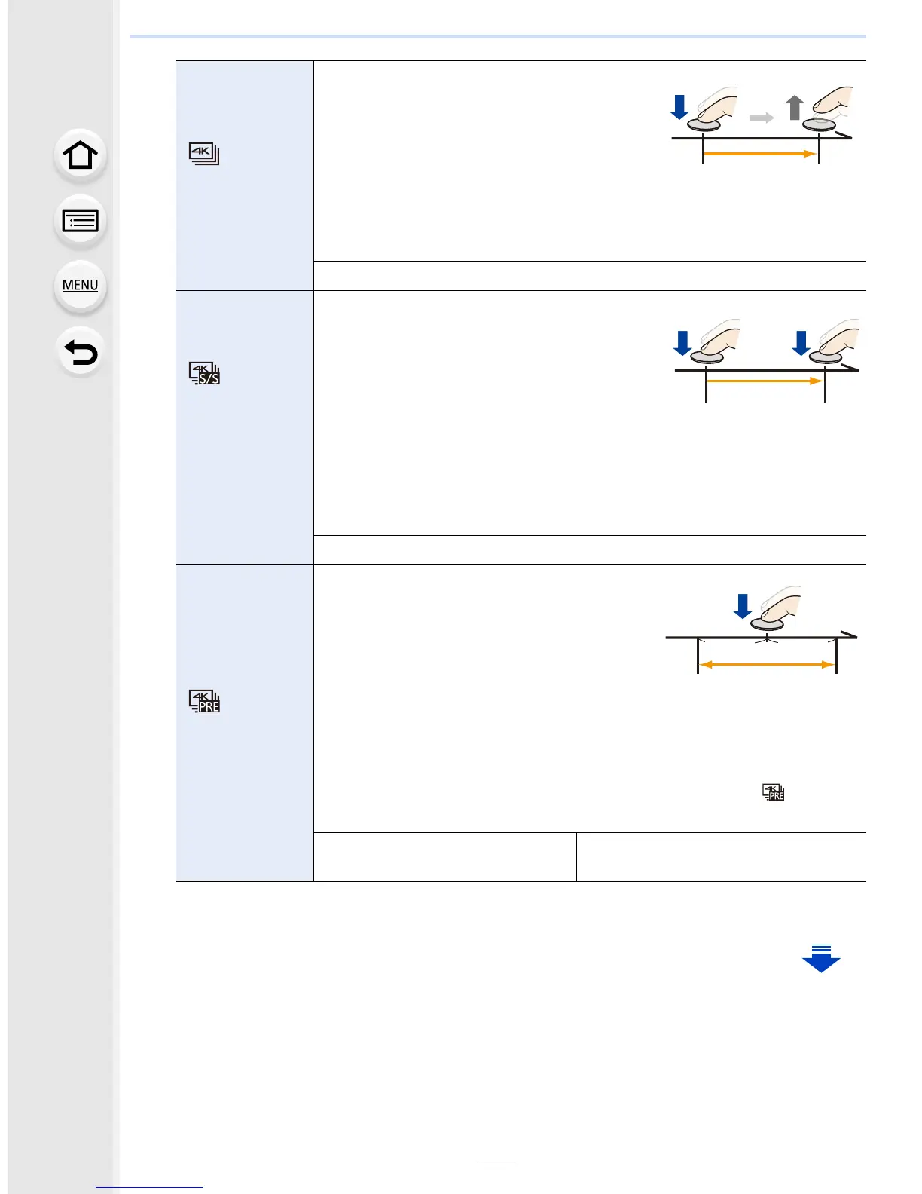922x1194 pixels.
Task: Go to the Home page icon
Action: coord(81,155)
